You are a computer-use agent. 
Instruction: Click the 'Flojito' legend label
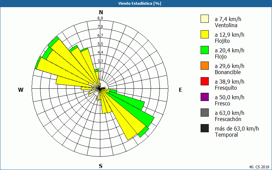(x=222, y=41)
